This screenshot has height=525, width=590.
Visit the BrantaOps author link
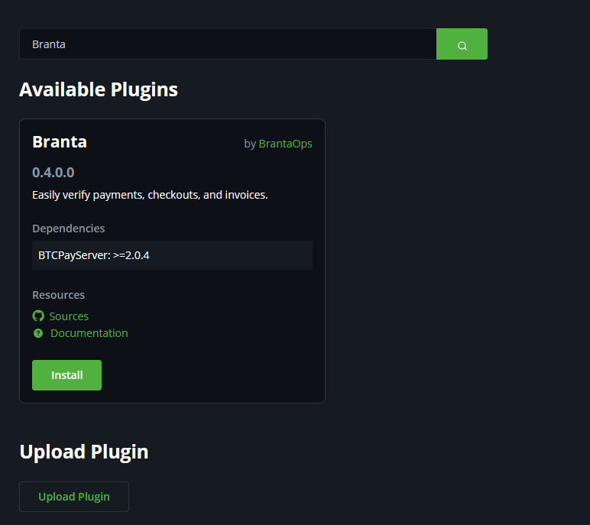(x=285, y=144)
